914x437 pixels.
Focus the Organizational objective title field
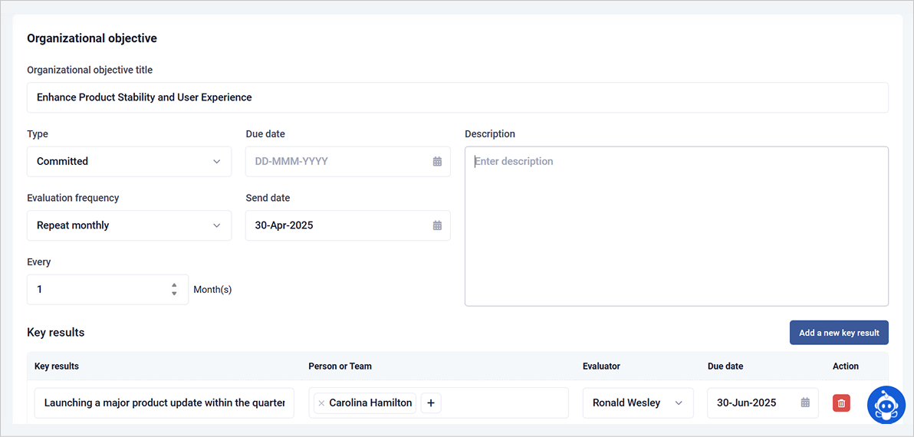coord(457,97)
